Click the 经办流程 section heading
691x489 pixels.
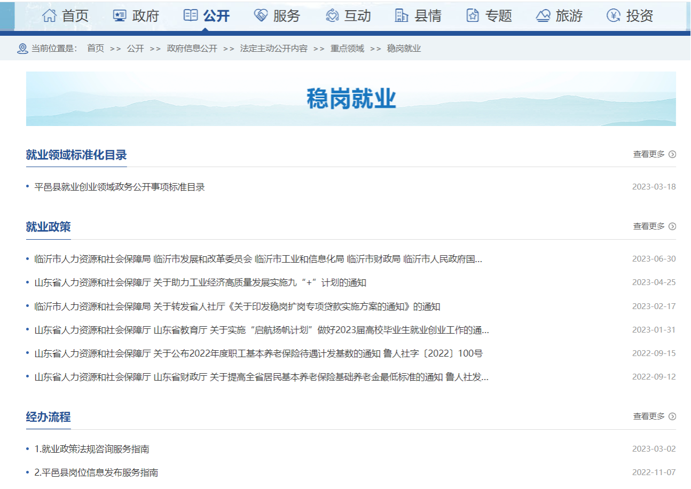[48, 417]
